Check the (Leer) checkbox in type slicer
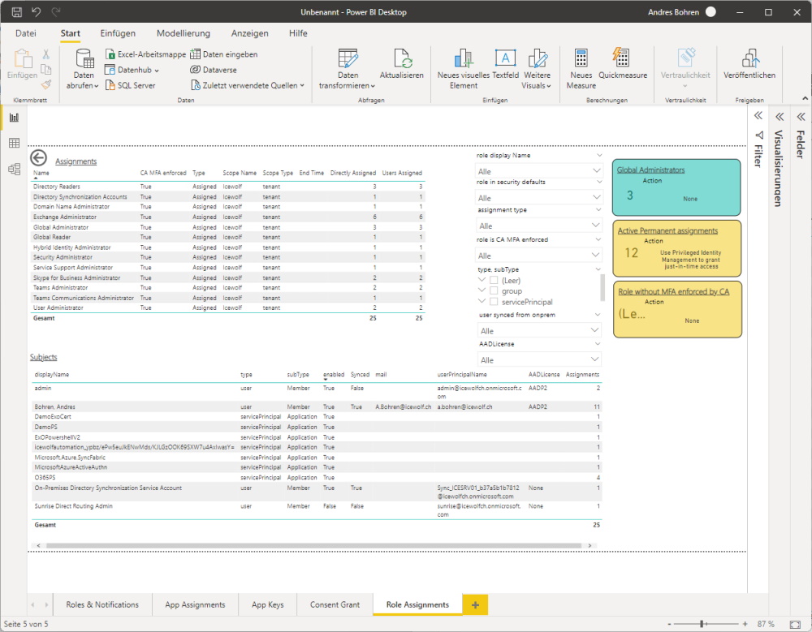This screenshot has width=812, height=632. [494, 281]
